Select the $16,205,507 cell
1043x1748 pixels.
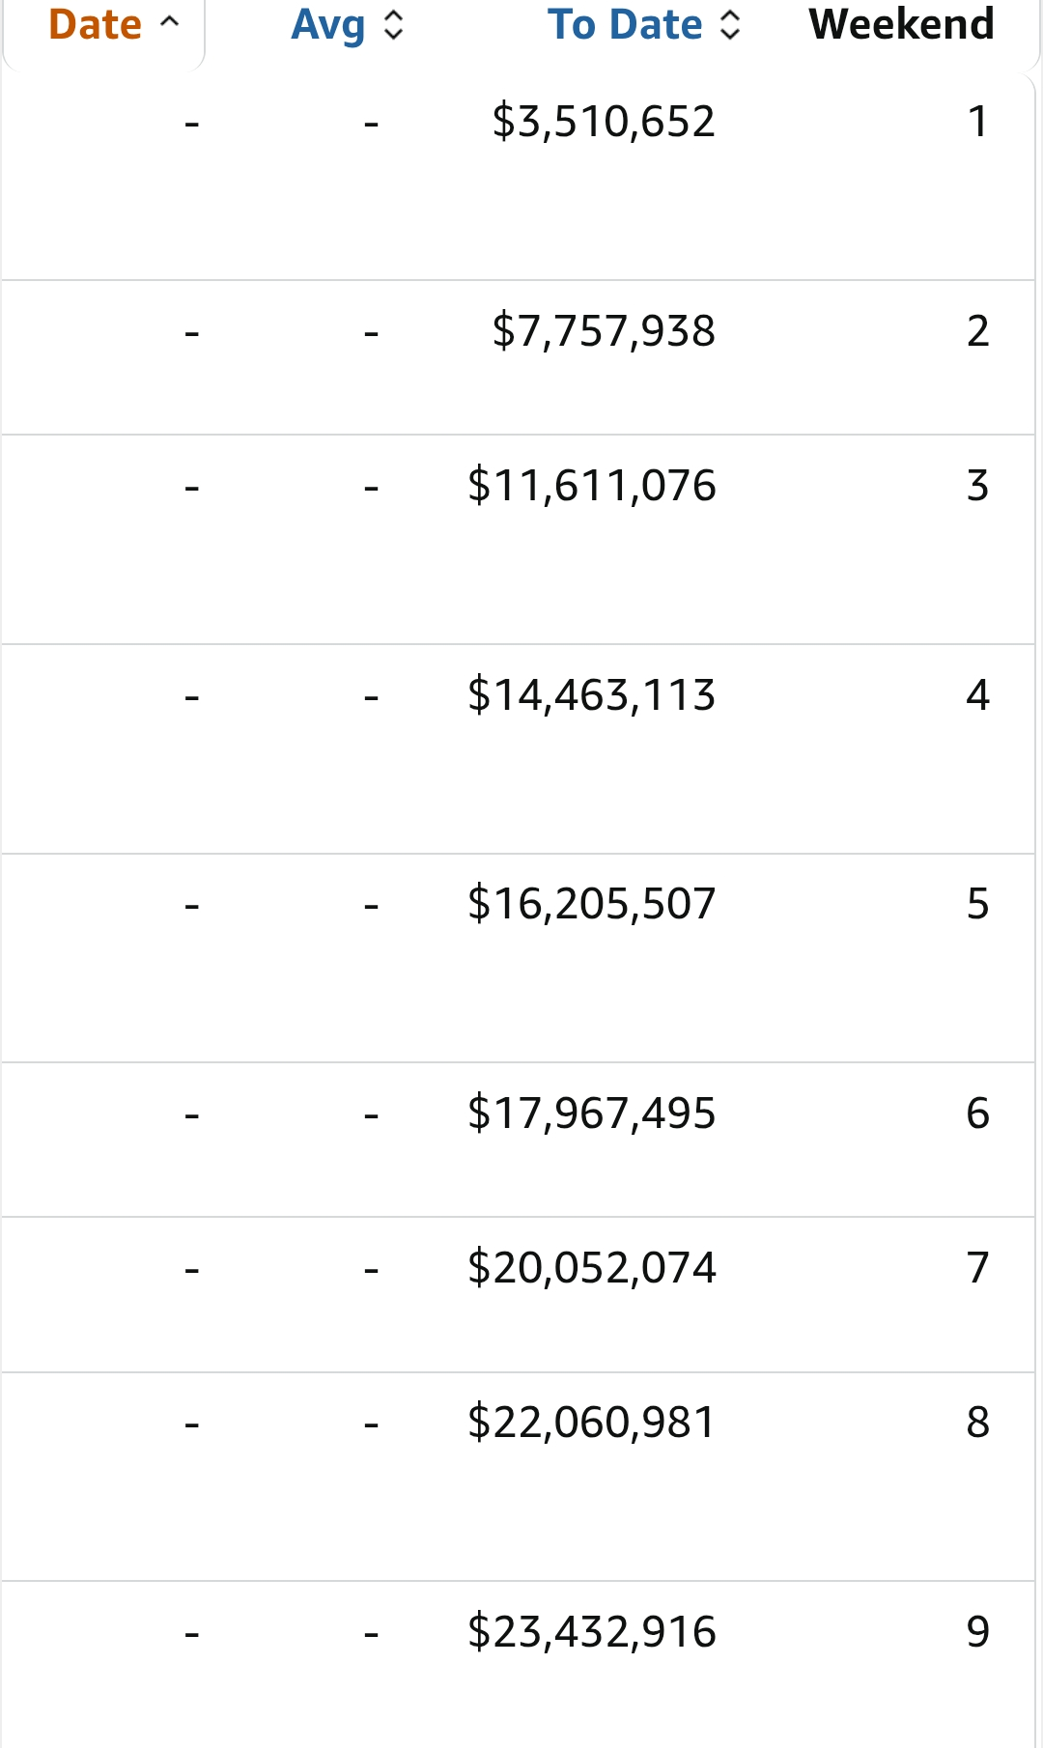(x=591, y=904)
